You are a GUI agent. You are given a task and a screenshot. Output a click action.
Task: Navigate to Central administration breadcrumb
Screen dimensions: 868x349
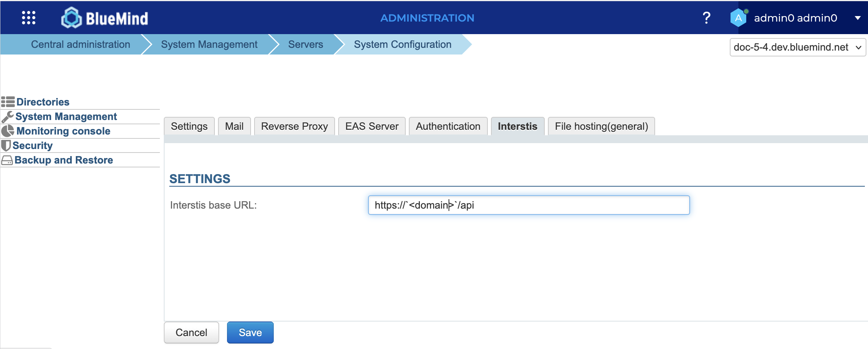point(81,44)
